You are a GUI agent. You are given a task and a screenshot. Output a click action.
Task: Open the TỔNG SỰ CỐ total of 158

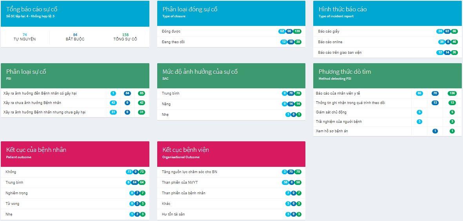[x=125, y=35]
